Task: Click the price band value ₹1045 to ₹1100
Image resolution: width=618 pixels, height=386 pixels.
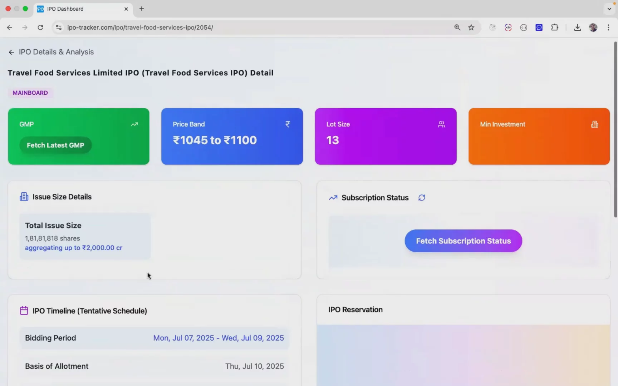Action: point(215,140)
